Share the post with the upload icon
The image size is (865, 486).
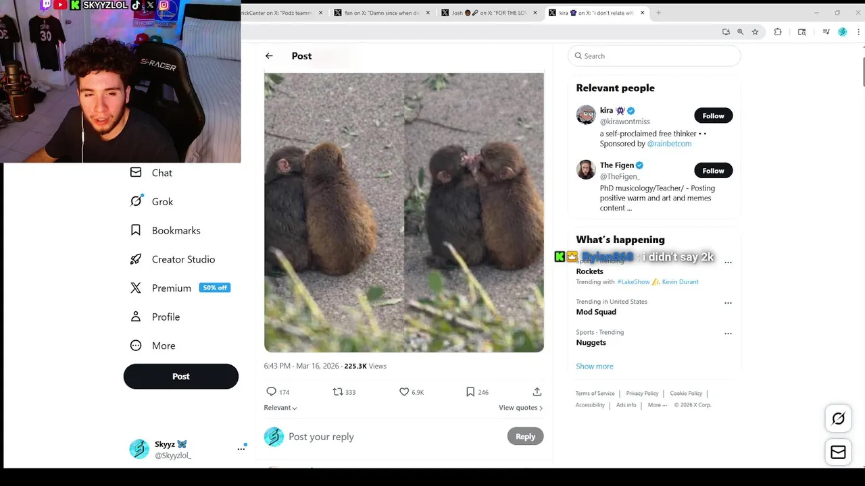point(537,391)
